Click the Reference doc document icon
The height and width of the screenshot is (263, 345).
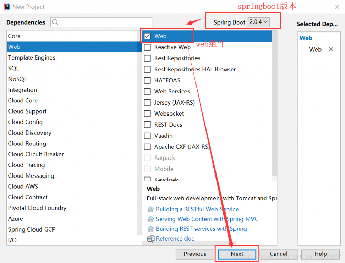[x=151, y=239]
